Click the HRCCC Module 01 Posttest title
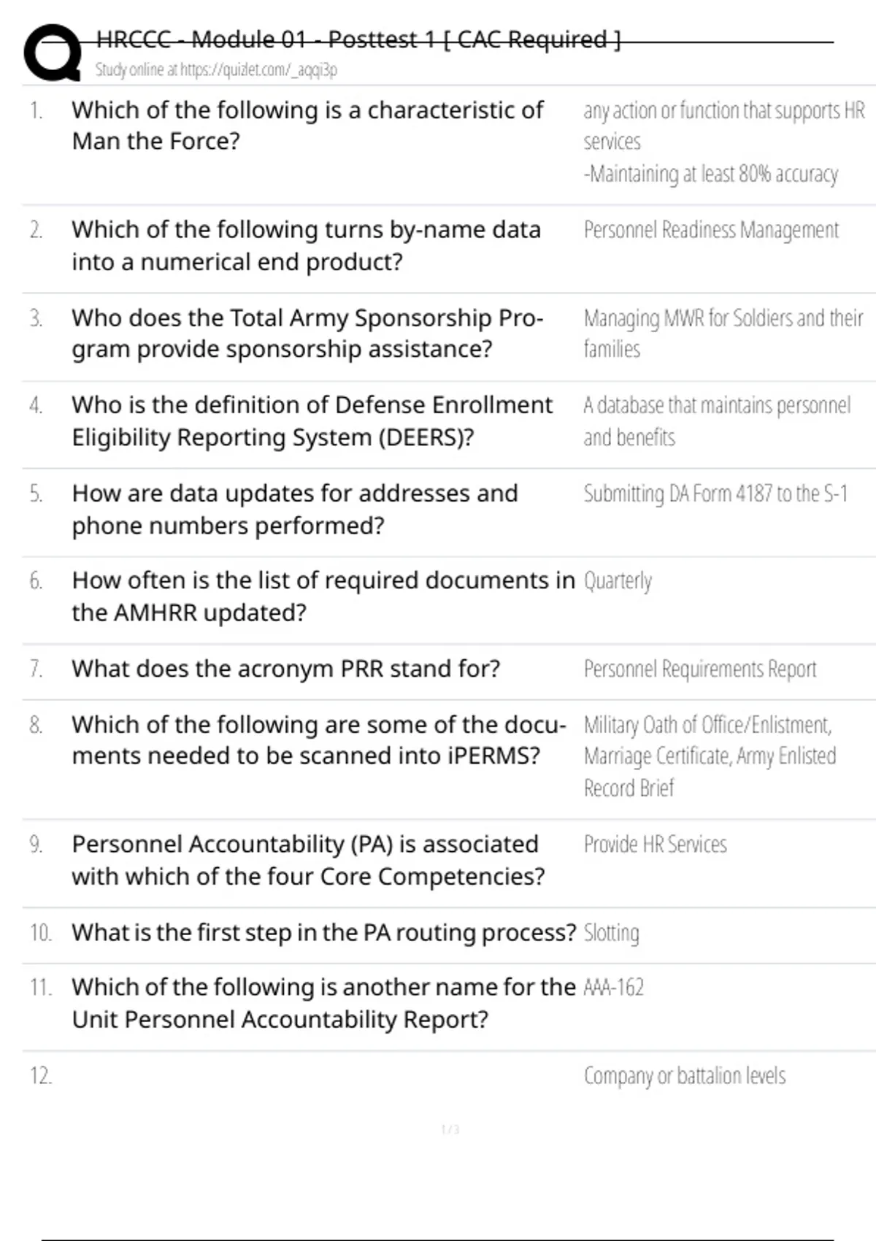This screenshot has height=1241, width=876. coord(358,39)
